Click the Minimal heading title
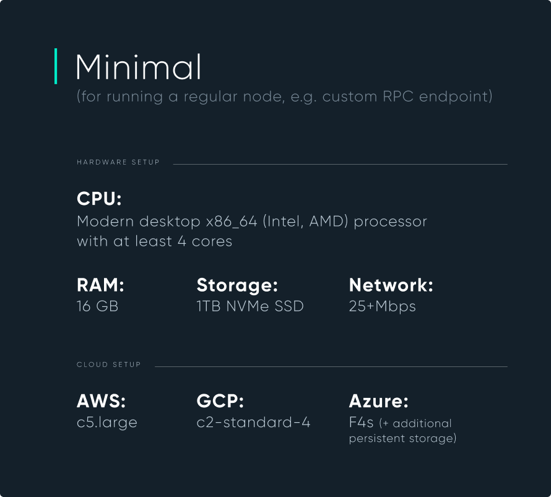Image resolution: width=551 pixels, height=497 pixels. coord(139,67)
